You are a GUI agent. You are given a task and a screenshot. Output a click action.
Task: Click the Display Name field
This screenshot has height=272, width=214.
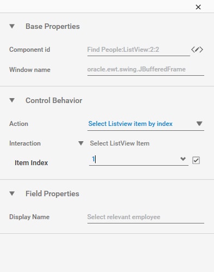coord(146,217)
